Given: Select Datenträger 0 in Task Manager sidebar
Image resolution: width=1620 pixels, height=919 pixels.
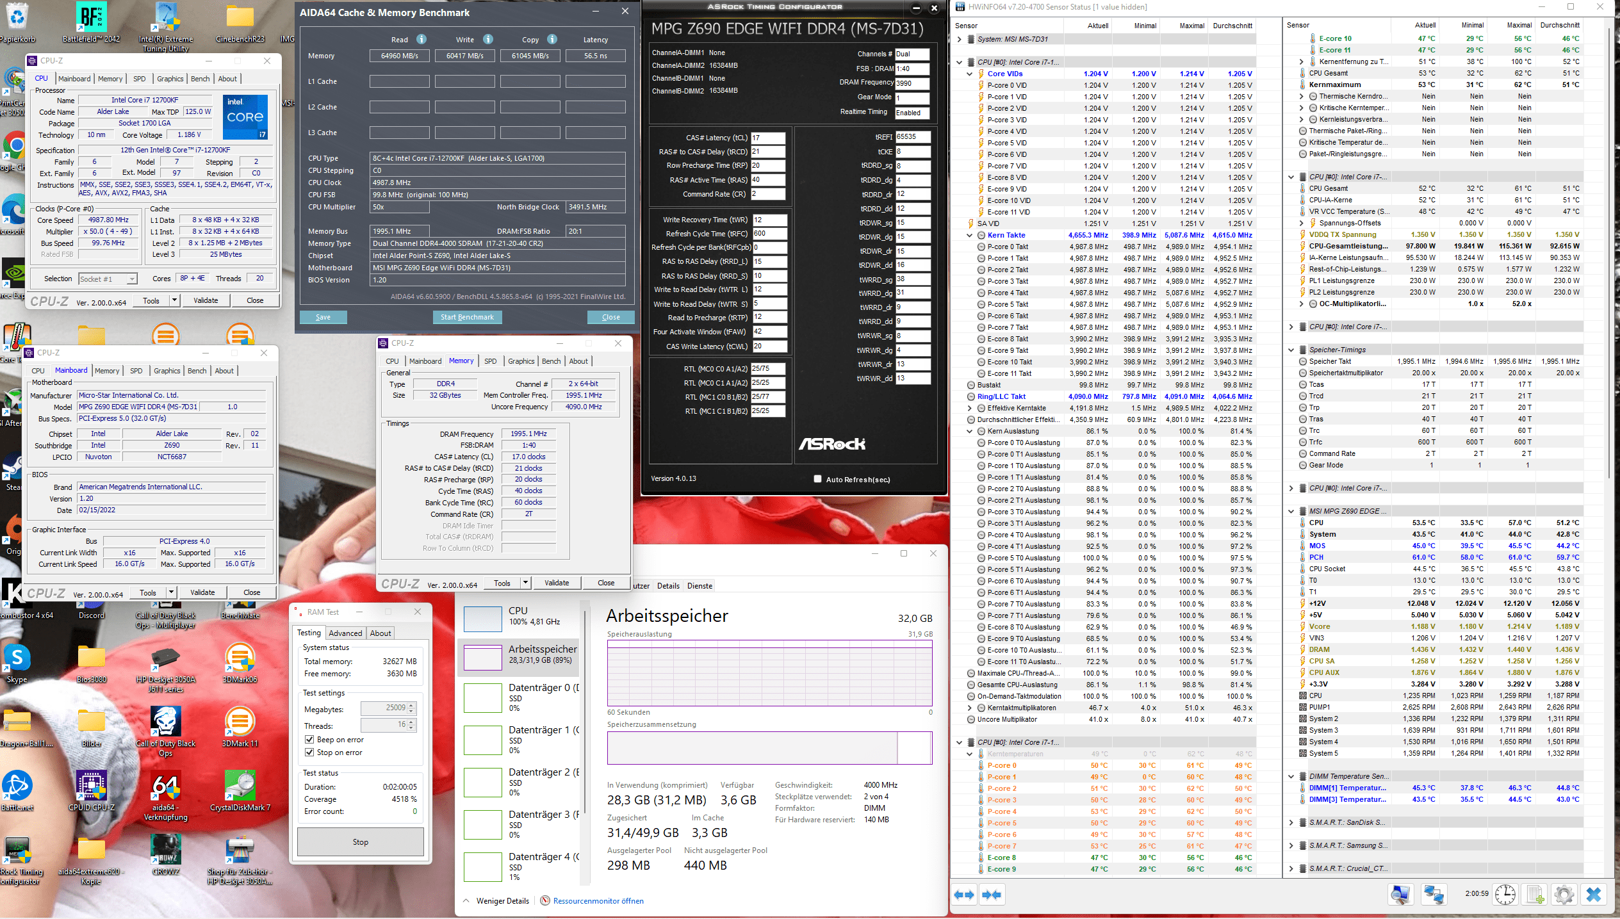Looking at the screenshot, I should tap(519, 697).
